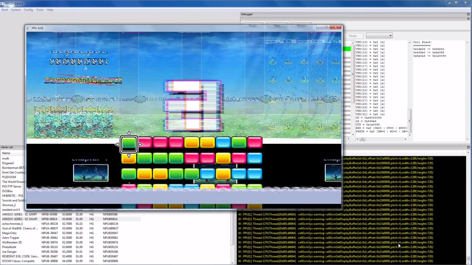Float the log panel via its square icon
Viewport: 472px width, 265px height.
469,147
